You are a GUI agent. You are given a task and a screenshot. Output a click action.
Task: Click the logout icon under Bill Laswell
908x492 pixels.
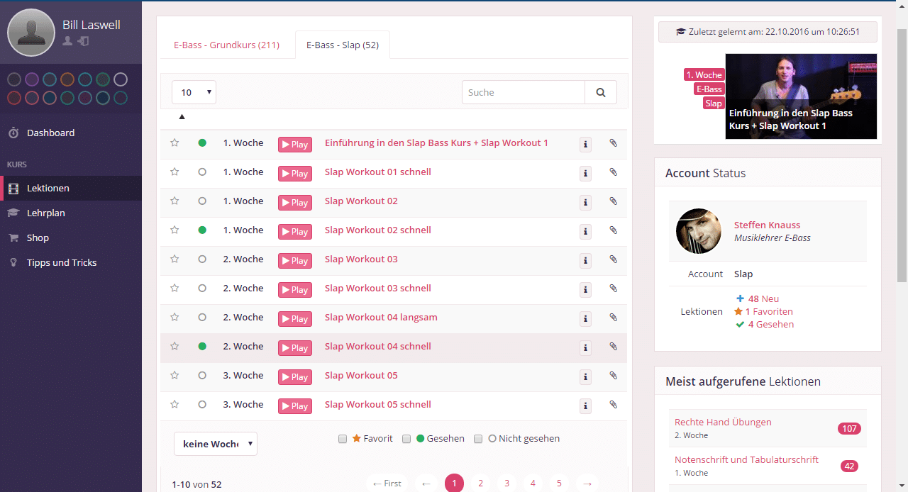(83, 42)
